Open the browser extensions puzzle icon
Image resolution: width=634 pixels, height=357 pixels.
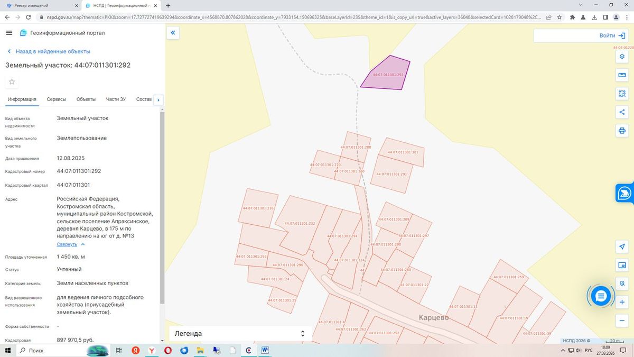[x=573, y=17]
